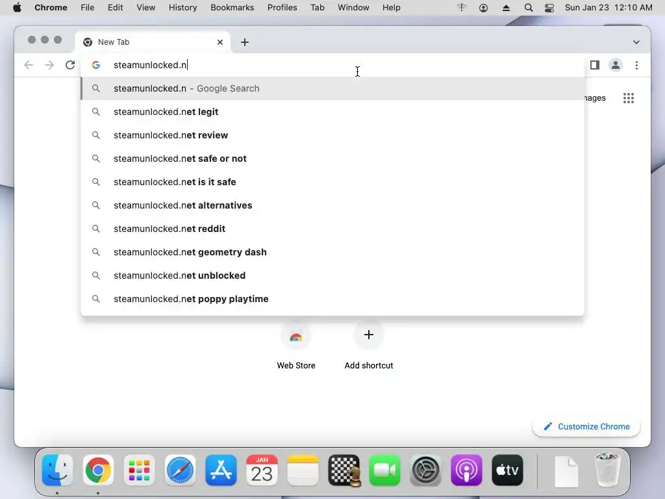665x499 pixels.
Task: Open the View menu
Action: [x=145, y=8]
